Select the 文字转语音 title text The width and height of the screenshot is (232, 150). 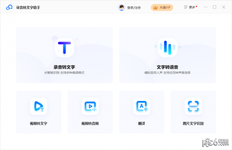[167, 67]
